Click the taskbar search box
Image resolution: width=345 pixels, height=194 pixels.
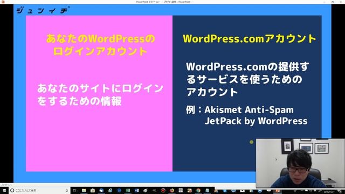(x=39, y=190)
